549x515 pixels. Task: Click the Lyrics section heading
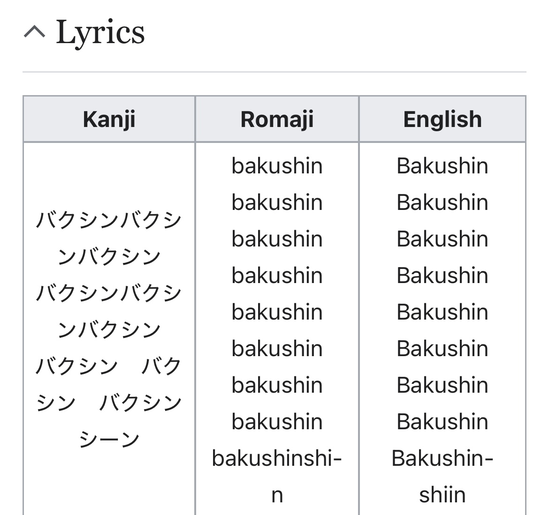100,32
